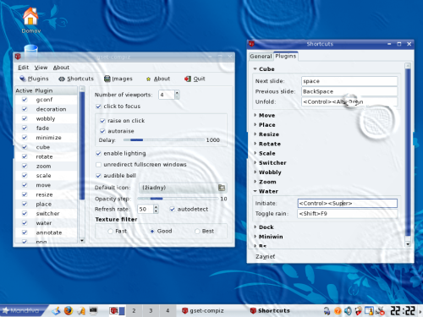This screenshot has height=317, width=423.
Task: Expand the Rotate shortcuts section
Action: point(255,144)
